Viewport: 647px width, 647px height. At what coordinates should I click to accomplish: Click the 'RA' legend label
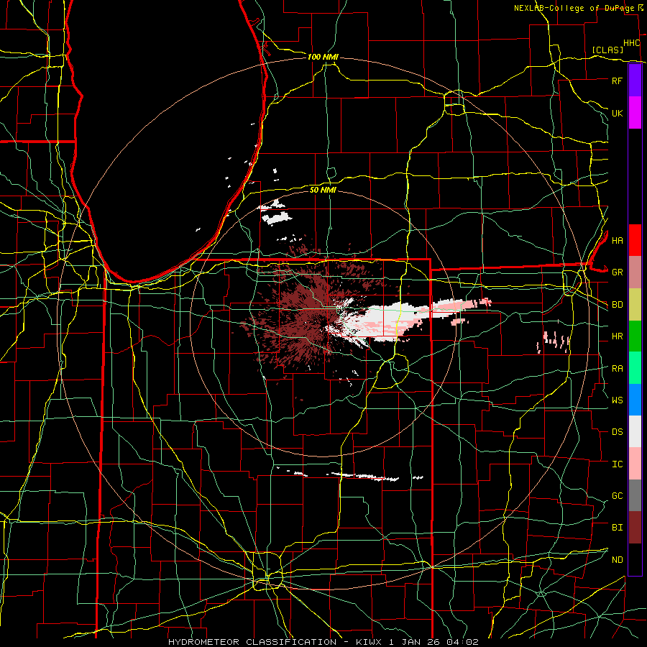click(x=617, y=369)
